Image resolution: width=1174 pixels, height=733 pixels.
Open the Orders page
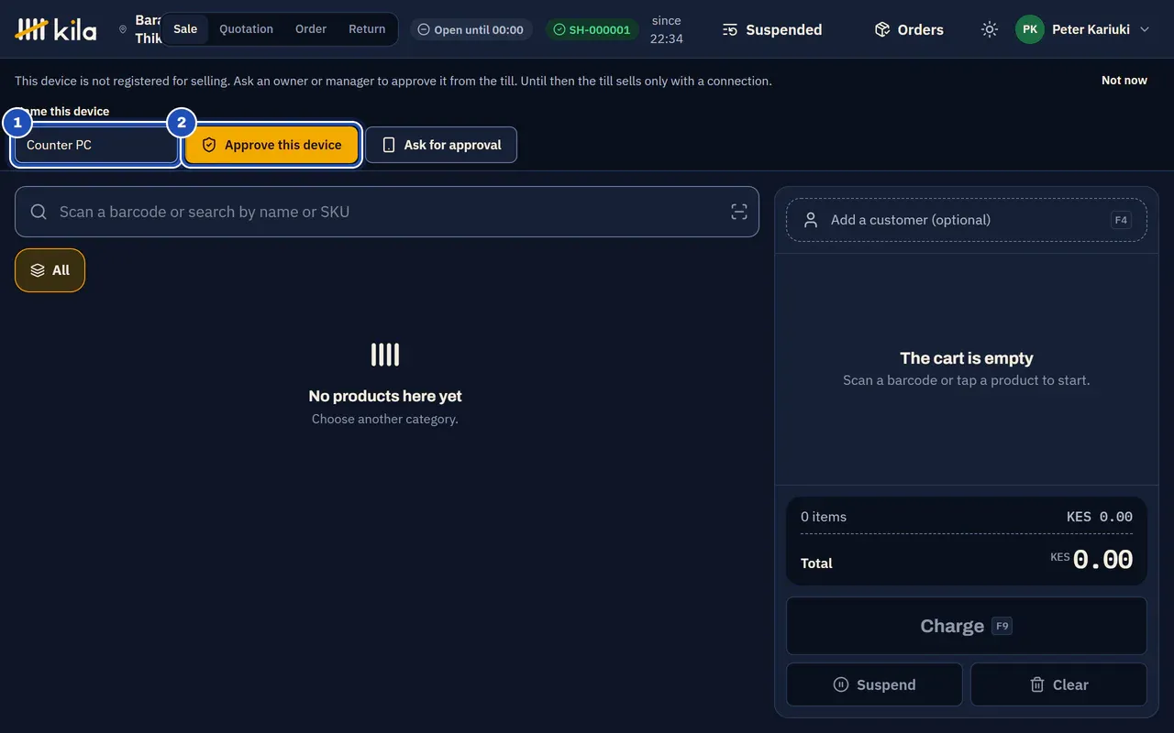click(909, 29)
